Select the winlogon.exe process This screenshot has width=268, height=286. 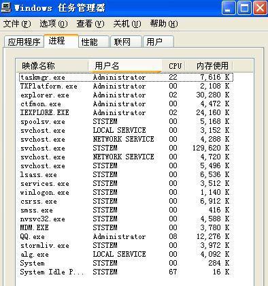click(x=126, y=192)
